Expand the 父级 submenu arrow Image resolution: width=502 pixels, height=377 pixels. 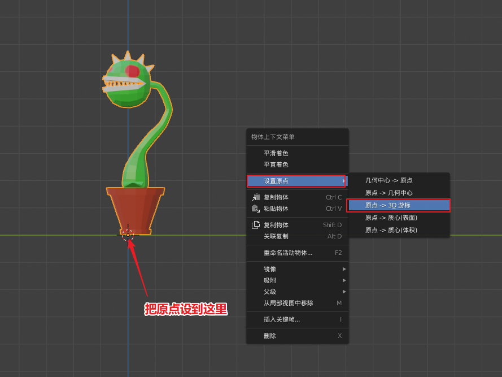pos(344,292)
